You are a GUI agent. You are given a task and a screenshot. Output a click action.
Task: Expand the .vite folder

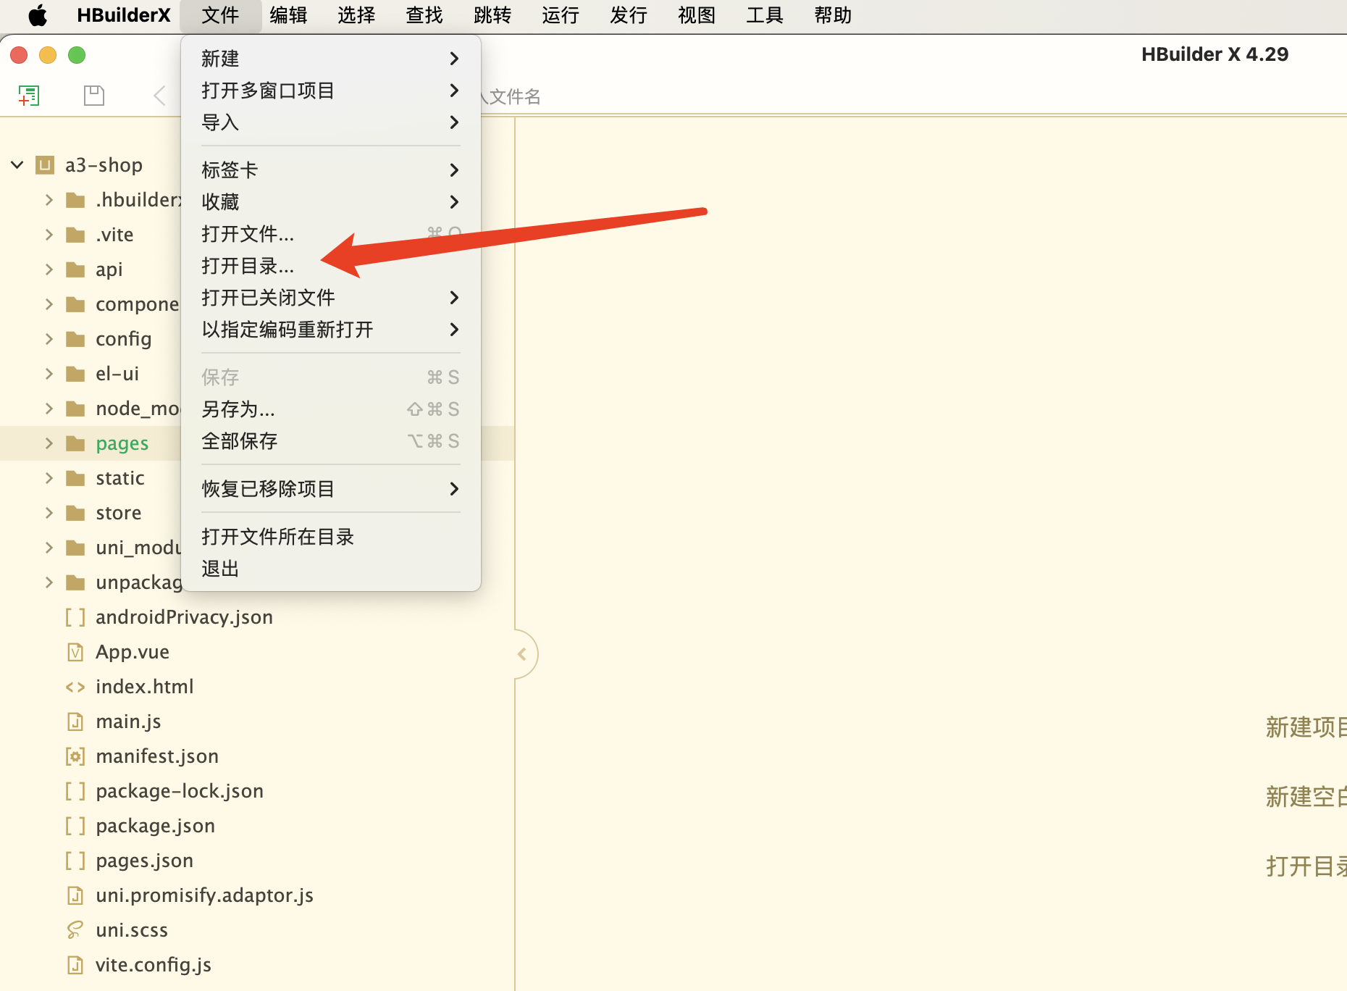pos(49,235)
